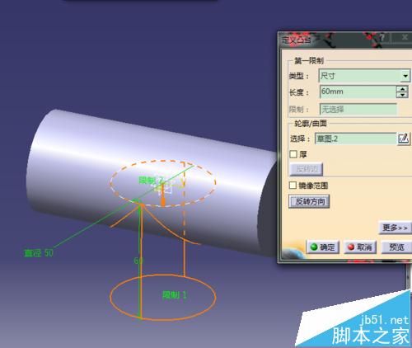This screenshot has height=348, width=412.
Task: Click the 预览 preview button
Action: coord(396,247)
